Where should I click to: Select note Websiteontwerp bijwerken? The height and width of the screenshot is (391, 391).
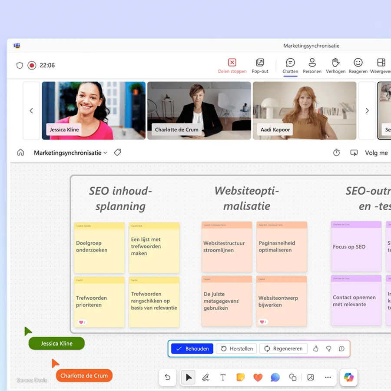282,301
